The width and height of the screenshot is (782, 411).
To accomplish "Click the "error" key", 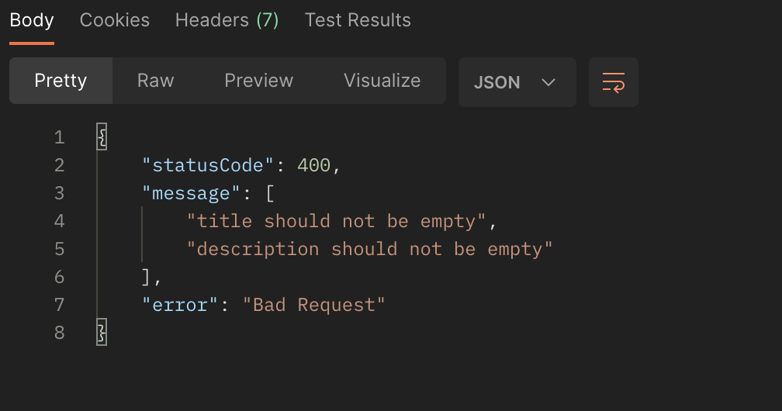I will tap(180, 305).
